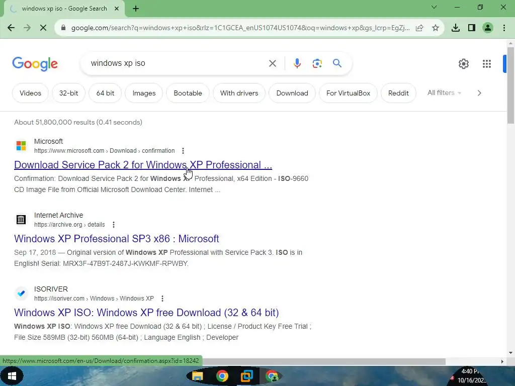Screen dimensions: 515x386
Task: Expand the All filters dropdown
Action: (444, 93)
